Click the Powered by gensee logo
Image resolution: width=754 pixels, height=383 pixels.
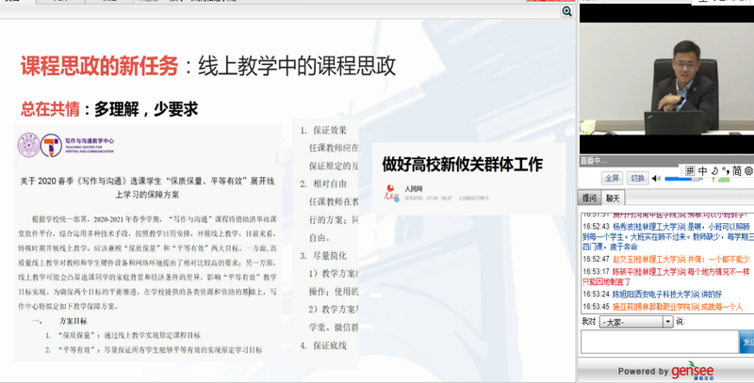pyautogui.click(x=665, y=371)
